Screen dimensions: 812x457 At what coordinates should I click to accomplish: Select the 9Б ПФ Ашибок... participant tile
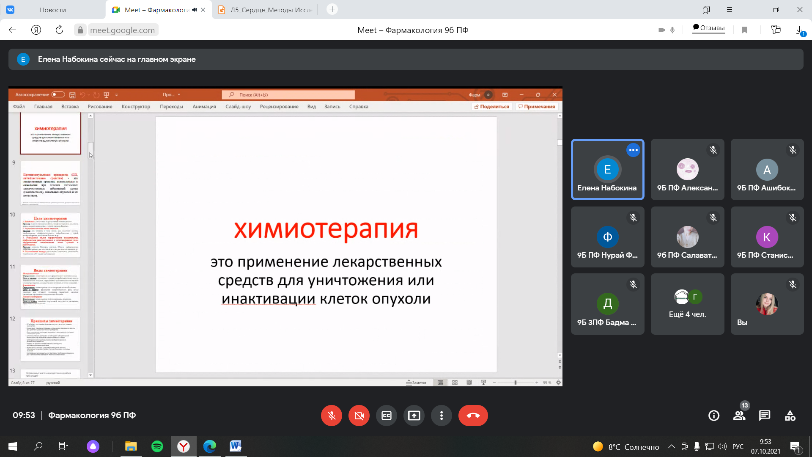(x=767, y=169)
